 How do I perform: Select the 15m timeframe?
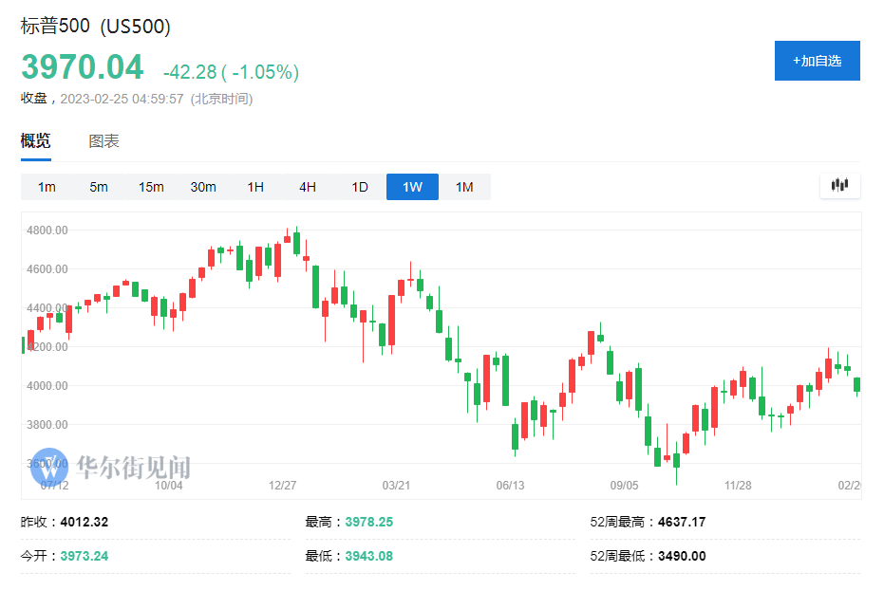(150, 187)
